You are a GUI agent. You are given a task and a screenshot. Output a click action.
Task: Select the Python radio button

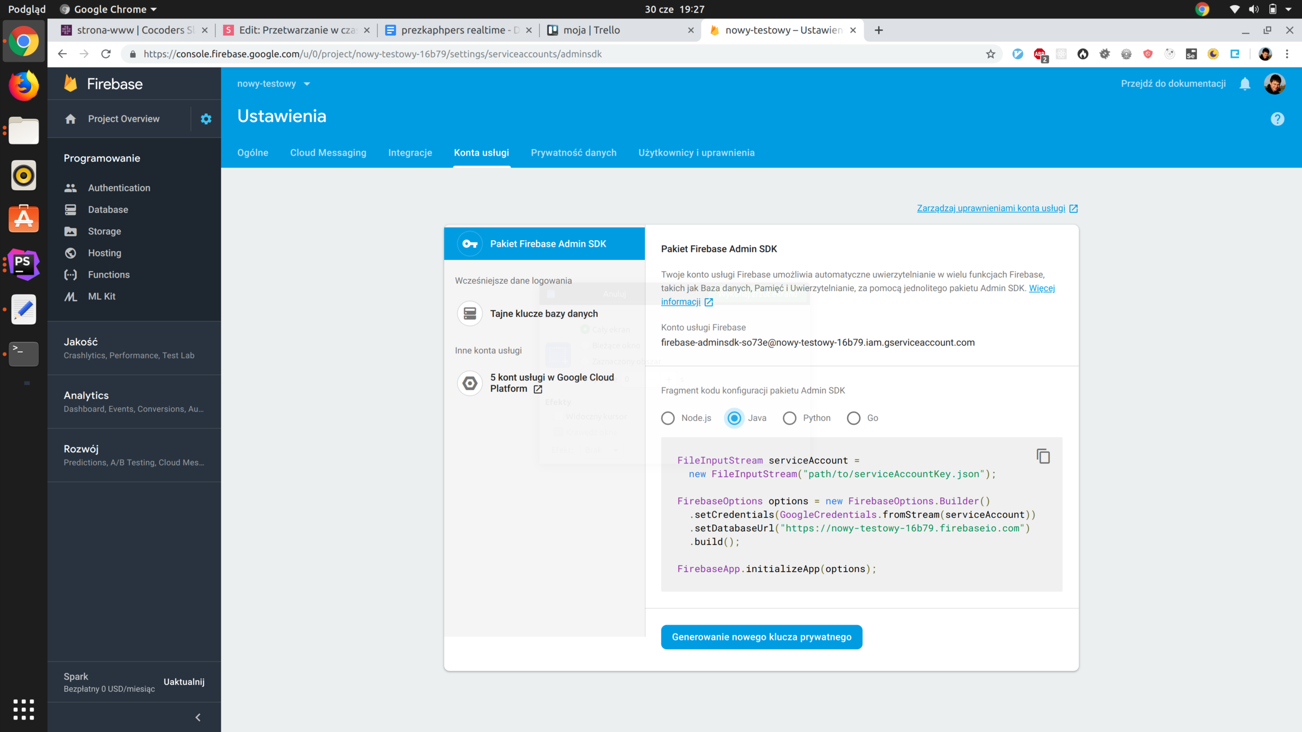(789, 418)
